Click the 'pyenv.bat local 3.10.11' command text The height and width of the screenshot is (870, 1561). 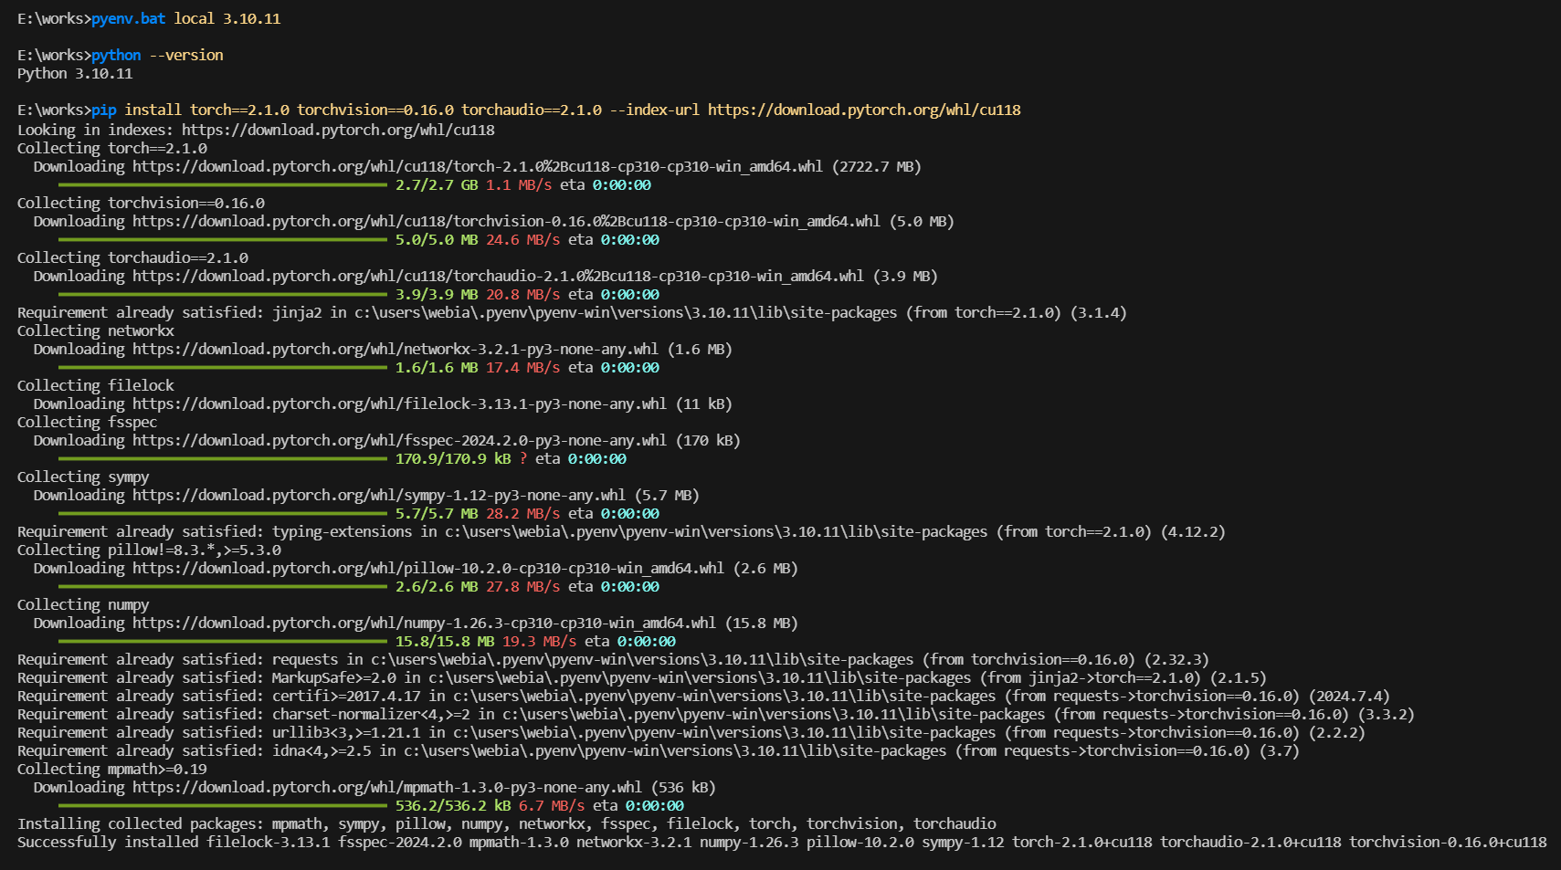[x=185, y=19]
